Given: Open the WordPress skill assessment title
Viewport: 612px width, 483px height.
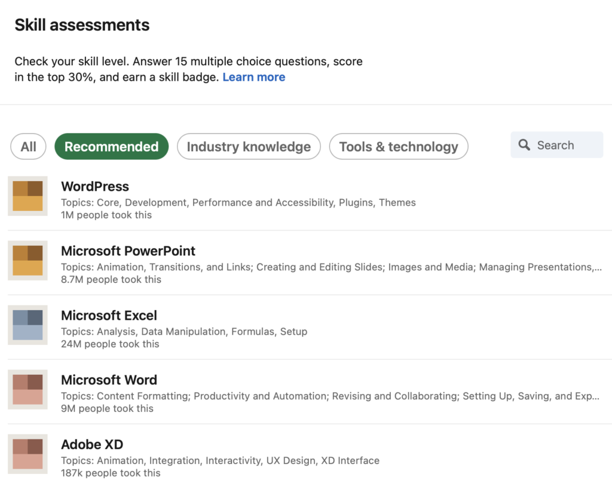Looking at the screenshot, I should click(x=95, y=187).
